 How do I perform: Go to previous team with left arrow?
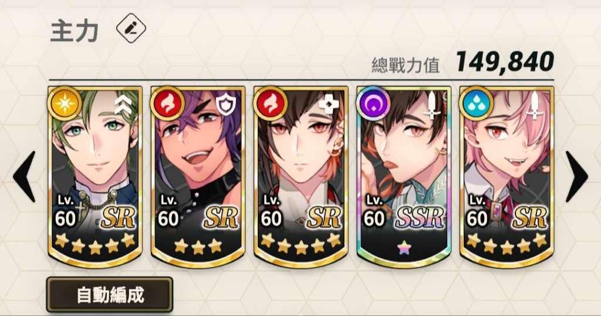click(x=24, y=176)
